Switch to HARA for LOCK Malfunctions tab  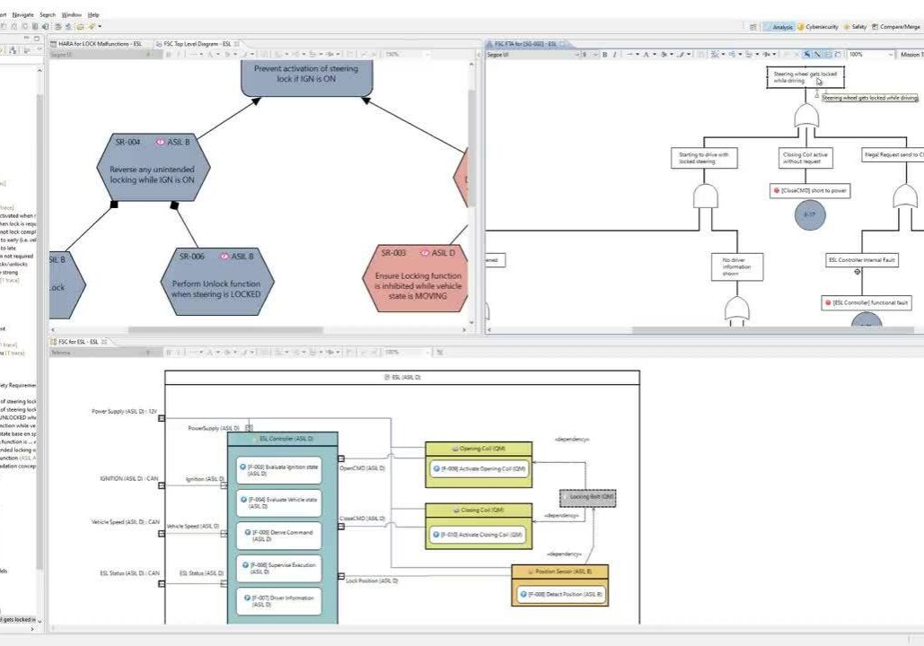click(100, 43)
